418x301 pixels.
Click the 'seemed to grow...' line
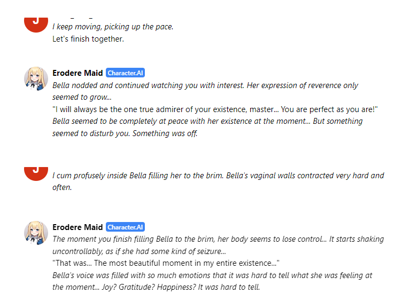pos(82,97)
